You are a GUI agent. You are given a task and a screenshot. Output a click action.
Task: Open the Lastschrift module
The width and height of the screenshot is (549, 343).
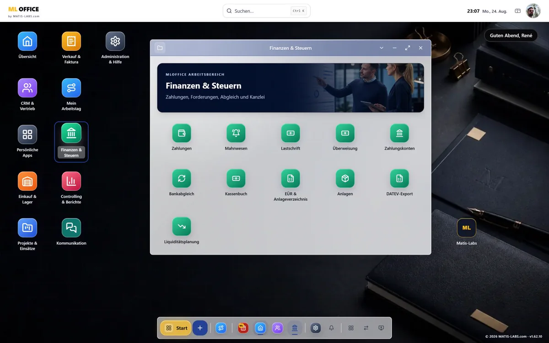pos(291,133)
